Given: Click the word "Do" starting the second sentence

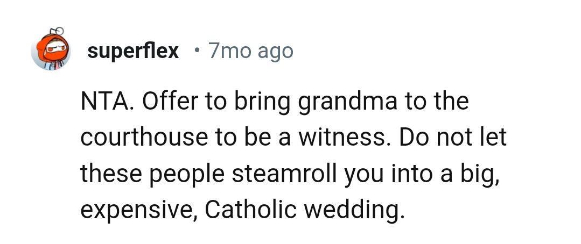Looking at the screenshot, I should click(x=414, y=138).
